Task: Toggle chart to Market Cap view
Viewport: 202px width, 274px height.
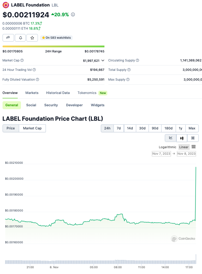Action: (x=32, y=128)
